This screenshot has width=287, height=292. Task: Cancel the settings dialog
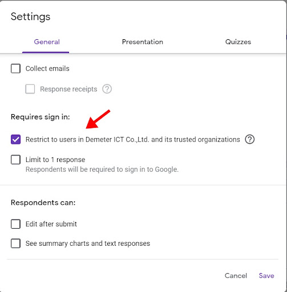[236, 275]
